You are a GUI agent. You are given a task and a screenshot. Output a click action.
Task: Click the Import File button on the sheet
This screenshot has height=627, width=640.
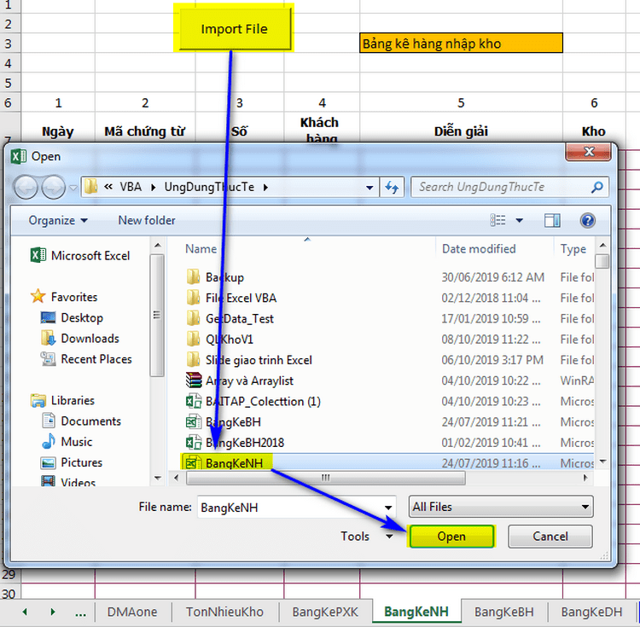click(235, 28)
